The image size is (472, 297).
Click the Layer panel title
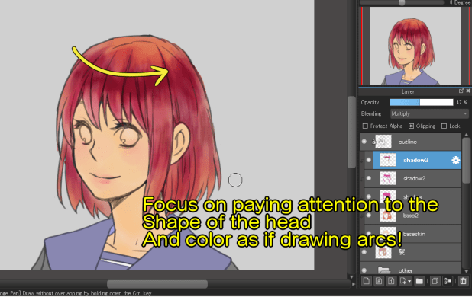click(408, 91)
